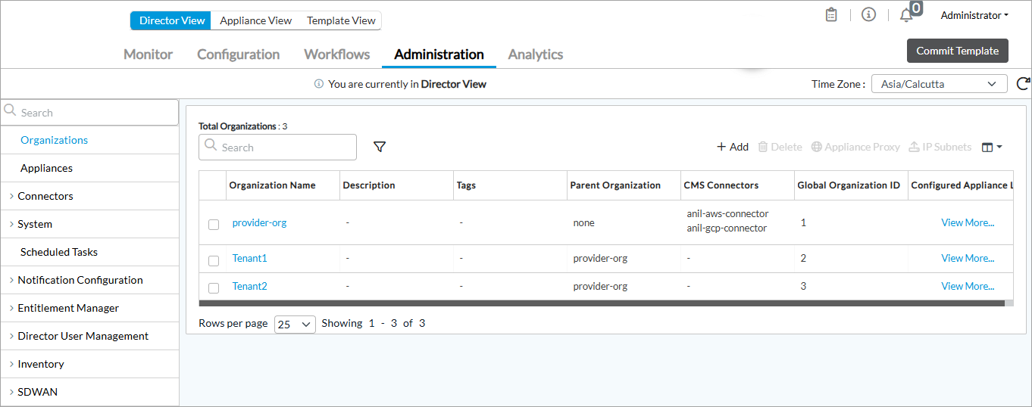Viewport: 1032px width, 407px height.
Task: Open the provider-org organization link
Action: point(259,222)
